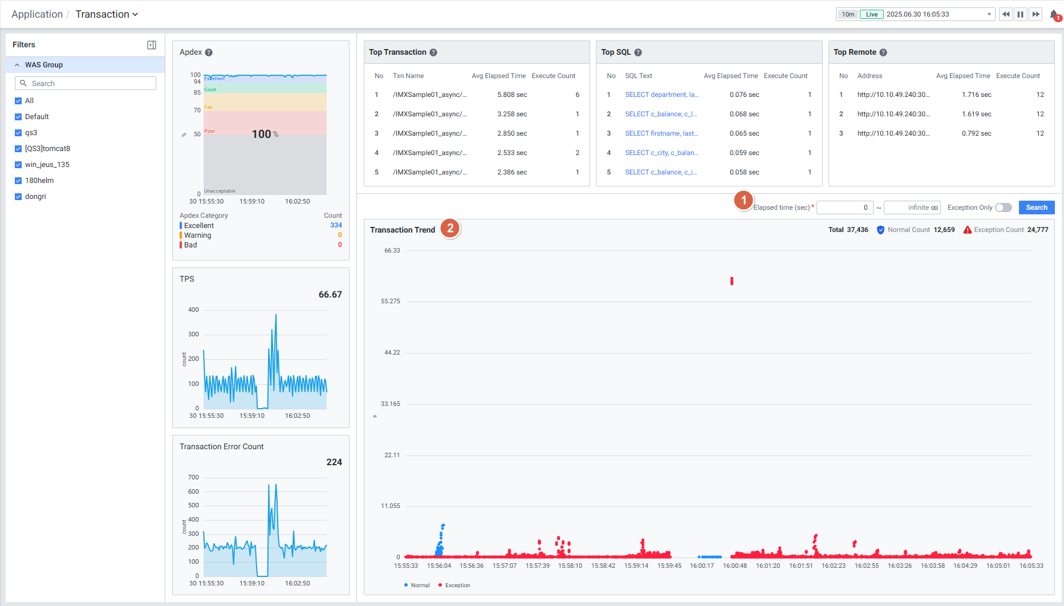Pause the live time updates

pos(1021,14)
